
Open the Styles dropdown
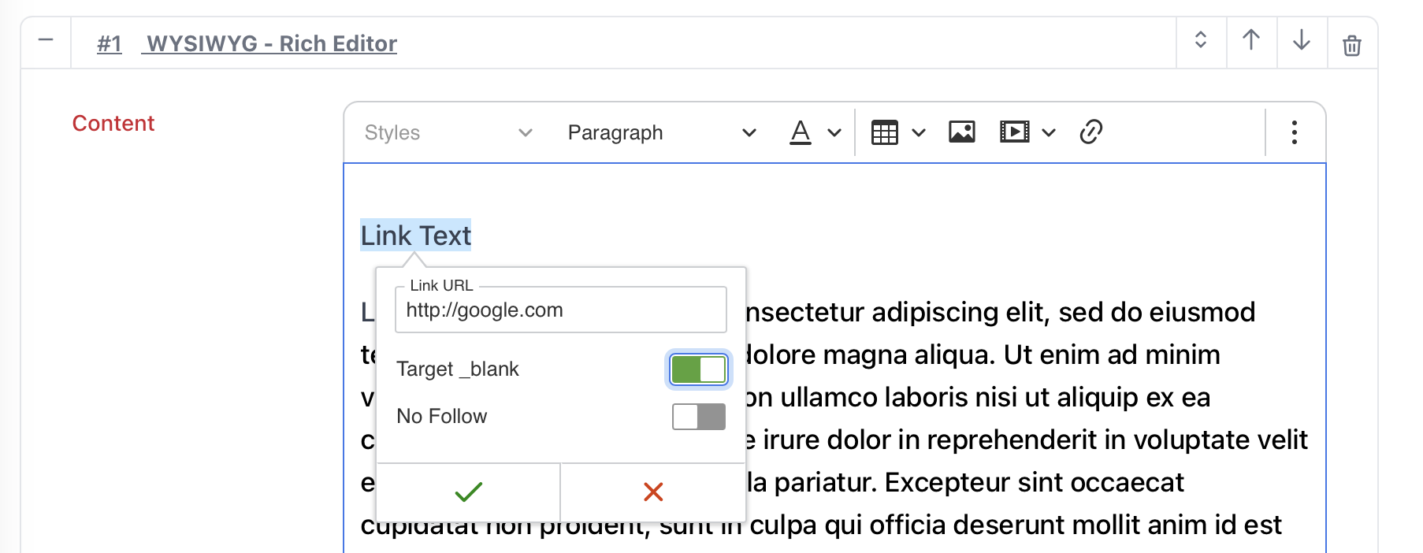click(448, 132)
